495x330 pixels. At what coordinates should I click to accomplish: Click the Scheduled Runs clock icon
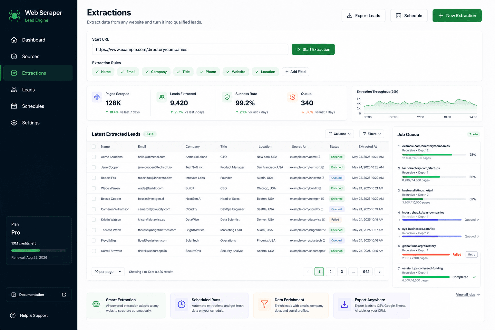(x=182, y=304)
